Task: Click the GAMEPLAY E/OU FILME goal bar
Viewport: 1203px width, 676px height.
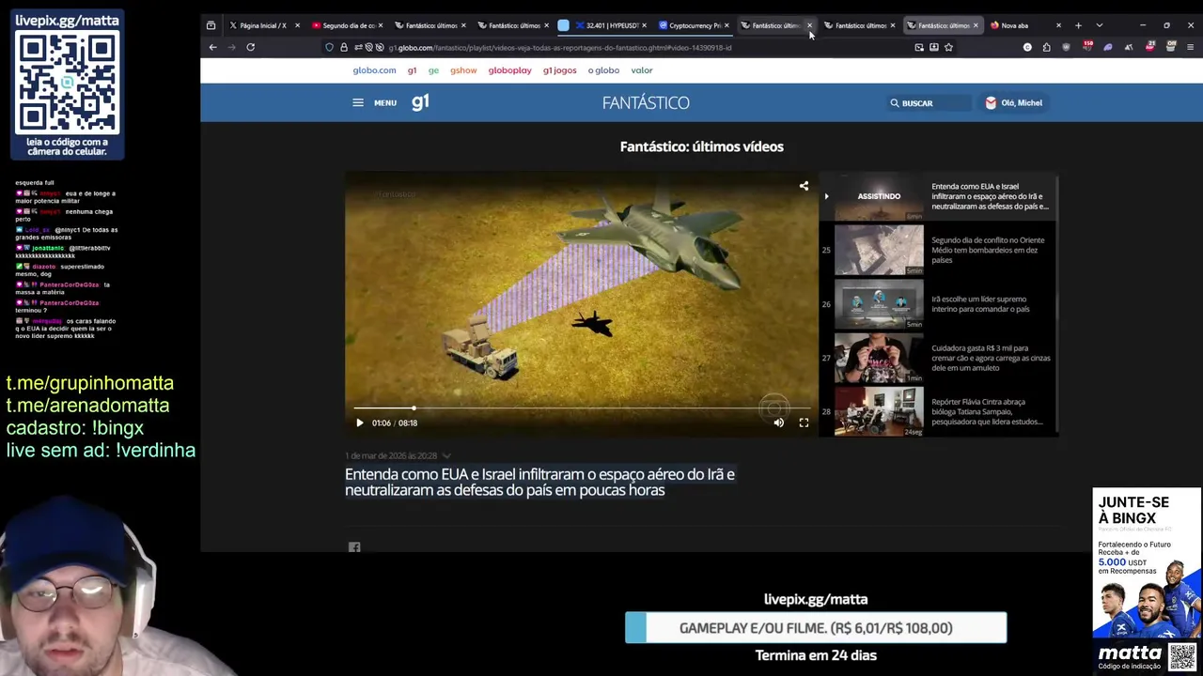Action: (816, 628)
